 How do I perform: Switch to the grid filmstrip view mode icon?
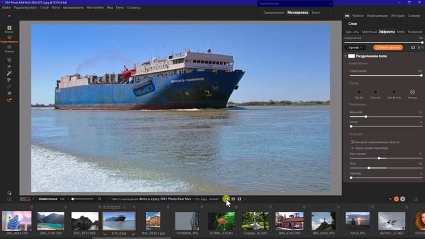22,199
